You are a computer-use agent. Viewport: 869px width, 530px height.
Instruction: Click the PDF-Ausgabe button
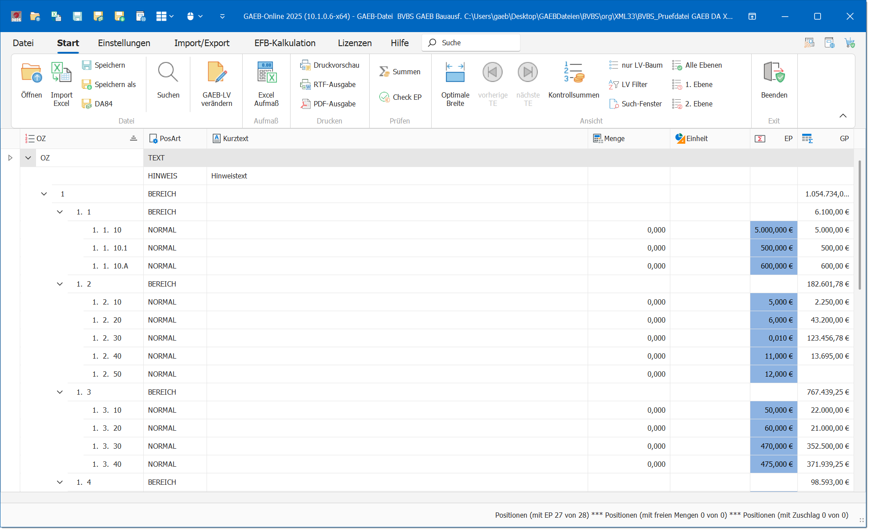click(328, 104)
